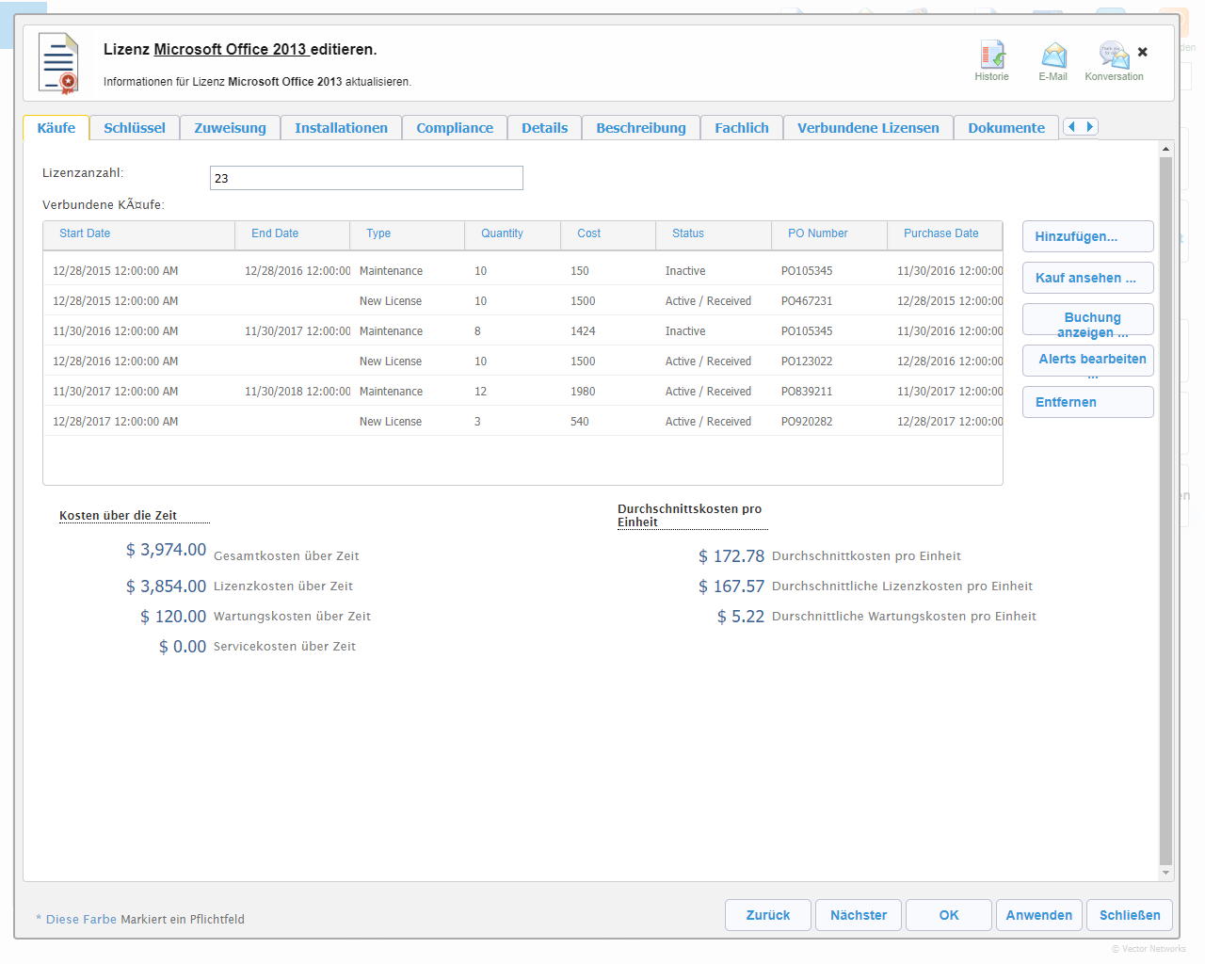Screen dimensions: 1205x964
Task: Click Wartungskosten value $ 120.00
Action: (x=173, y=617)
